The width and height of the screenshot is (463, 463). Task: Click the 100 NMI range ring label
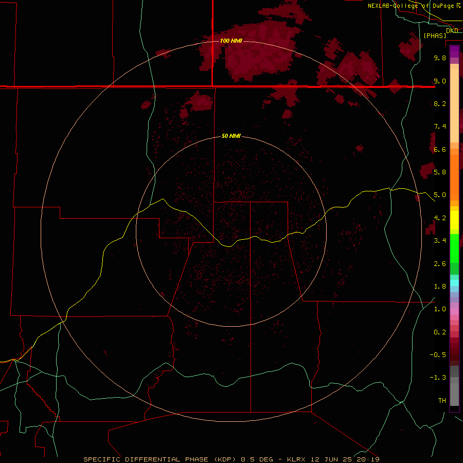pyautogui.click(x=231, y=41)
